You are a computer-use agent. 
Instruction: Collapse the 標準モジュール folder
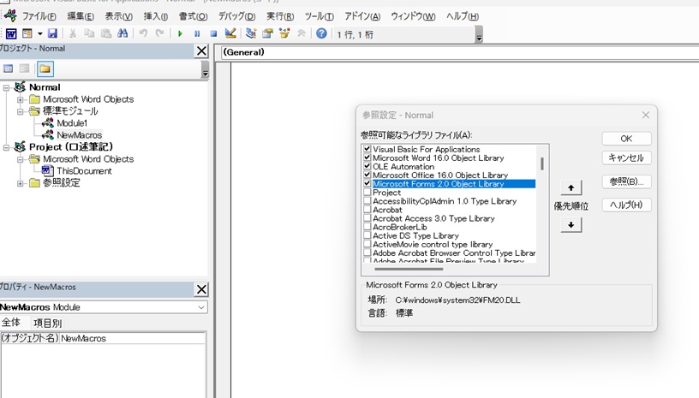(x=20, y=112)
